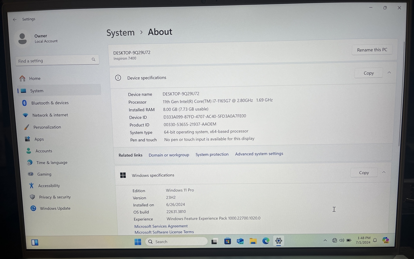
Task: Open Advanced system settings link
Action: point(259,154)
